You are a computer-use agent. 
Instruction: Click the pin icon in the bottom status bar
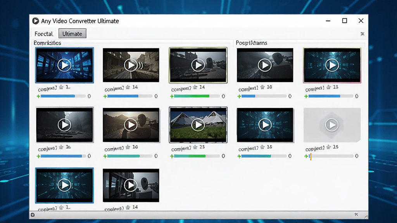pos(356,214)
